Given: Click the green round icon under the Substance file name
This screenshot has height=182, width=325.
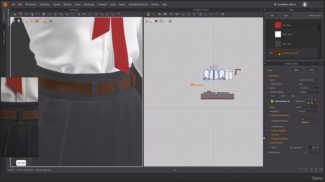Looking at the screenshot, I should (308, 103).
